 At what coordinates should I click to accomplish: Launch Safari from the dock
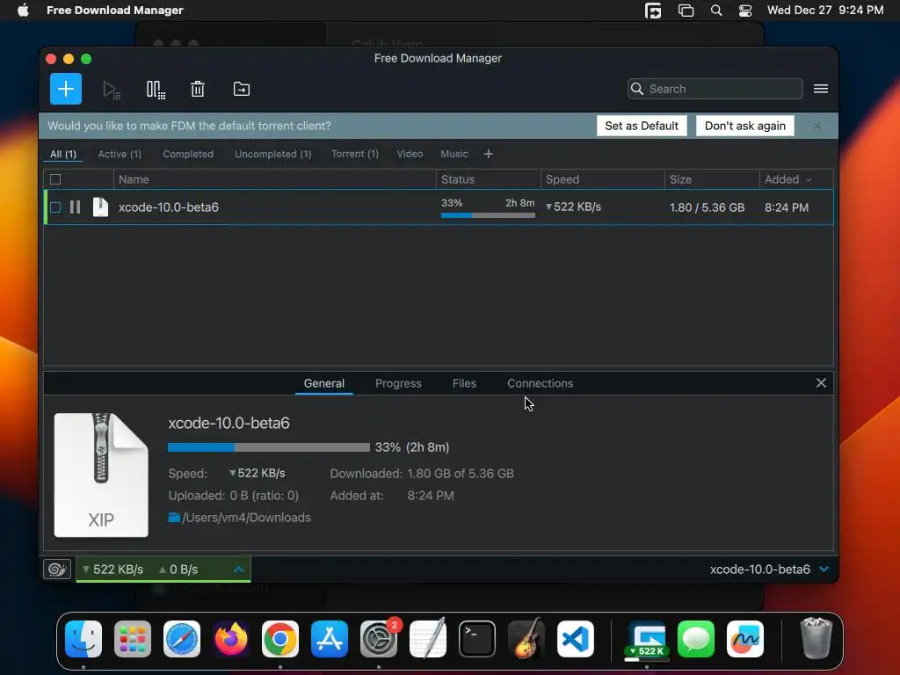tap(182, 639)
